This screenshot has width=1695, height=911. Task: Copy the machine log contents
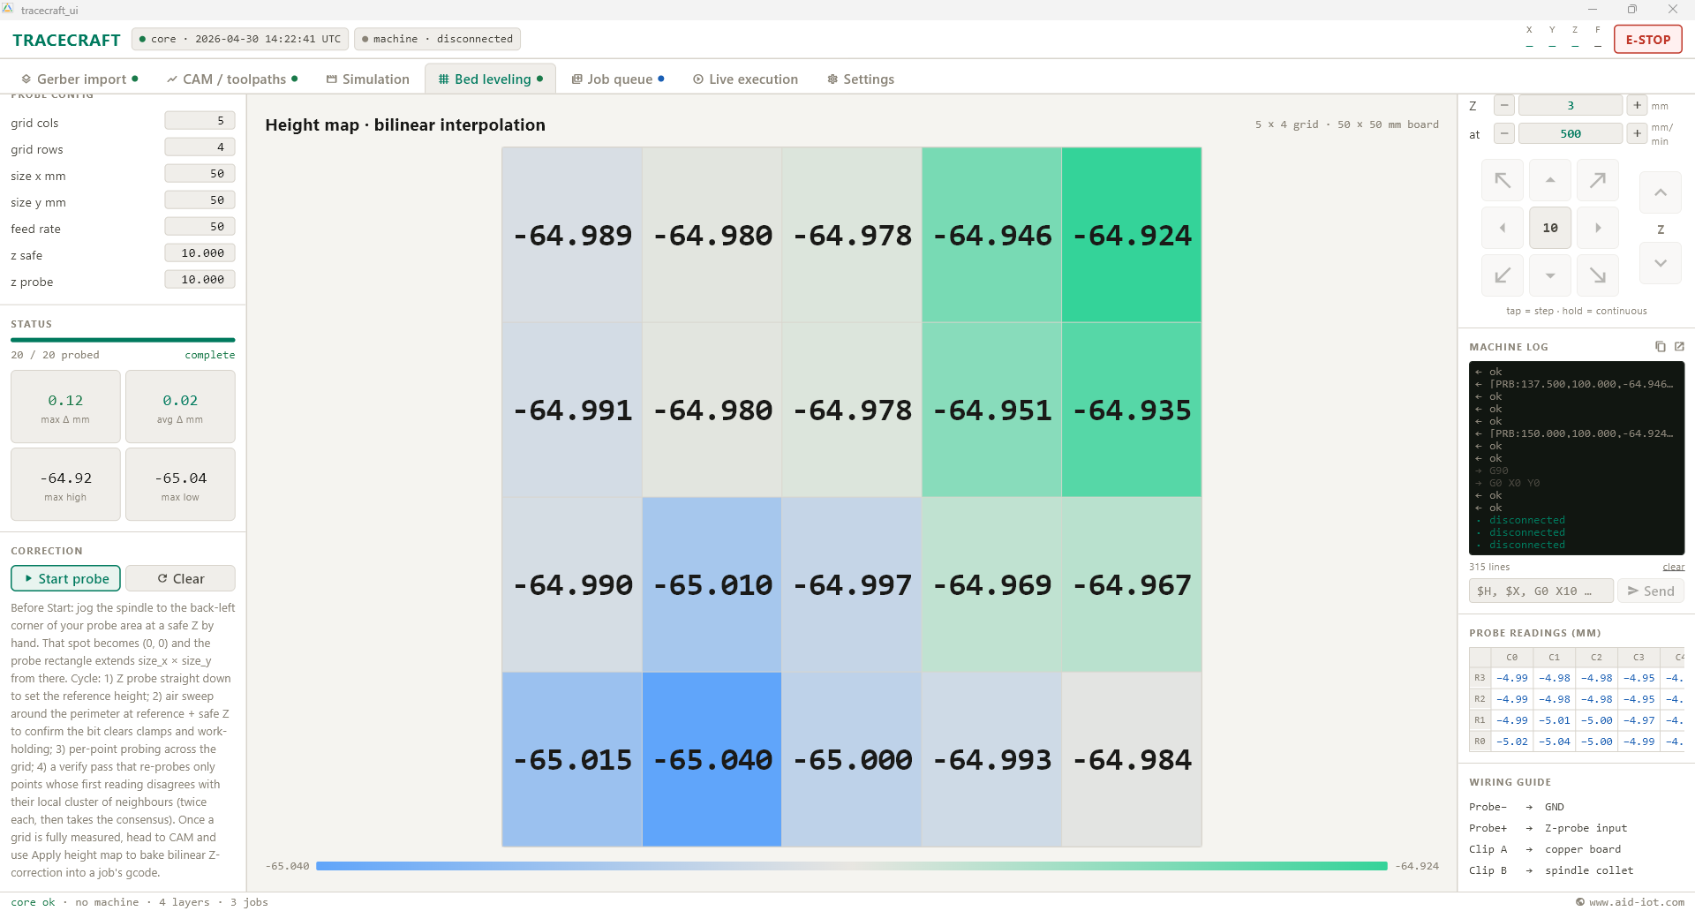(x=1660, y=347)
